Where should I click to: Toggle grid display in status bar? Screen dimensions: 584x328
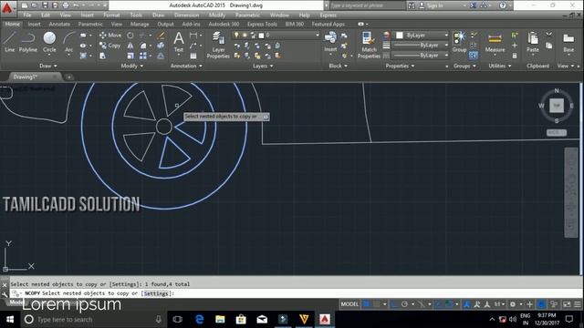(x=367, y=304)
